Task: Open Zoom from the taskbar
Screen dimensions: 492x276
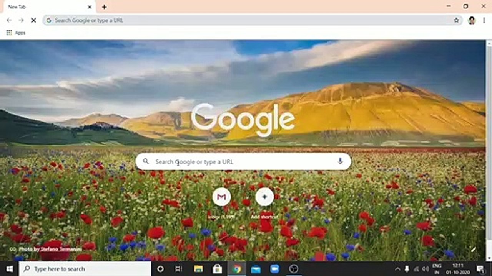Action: coord(275,269)
